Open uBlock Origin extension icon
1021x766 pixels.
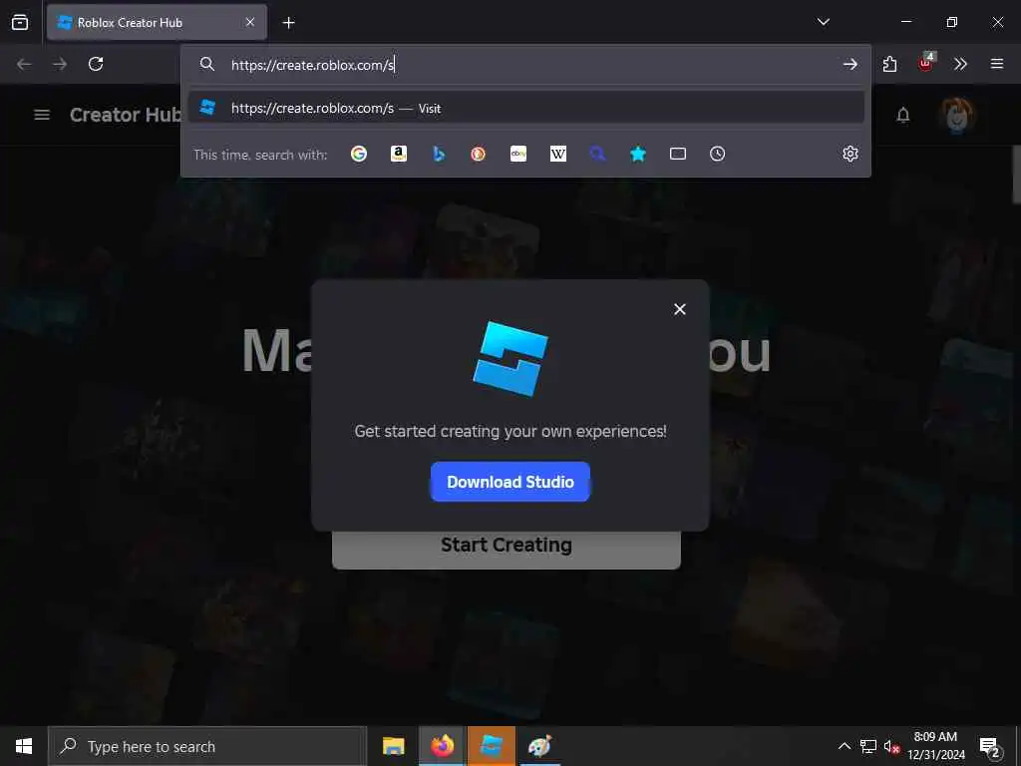click(926, 63)
